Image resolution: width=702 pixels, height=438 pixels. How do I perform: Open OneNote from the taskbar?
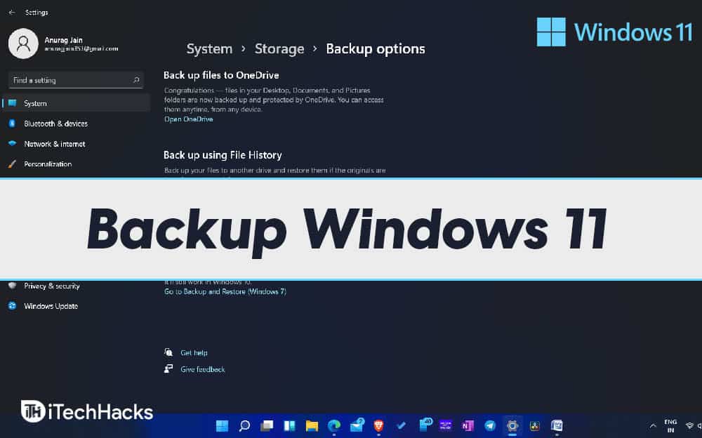(x=468, y=425)
